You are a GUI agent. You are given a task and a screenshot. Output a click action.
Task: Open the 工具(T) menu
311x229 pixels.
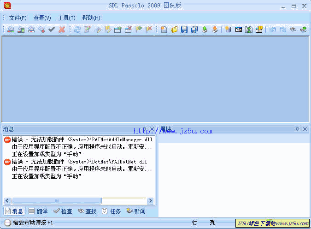pyautogui.click(x=66, y=18)
